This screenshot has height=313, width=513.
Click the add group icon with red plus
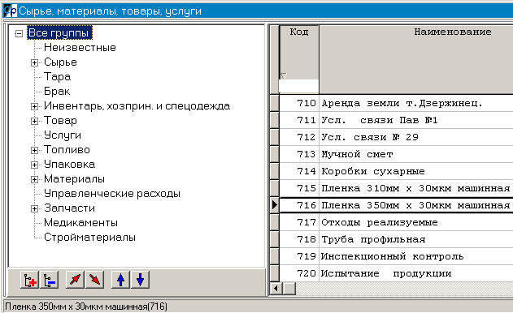(29, 280)
